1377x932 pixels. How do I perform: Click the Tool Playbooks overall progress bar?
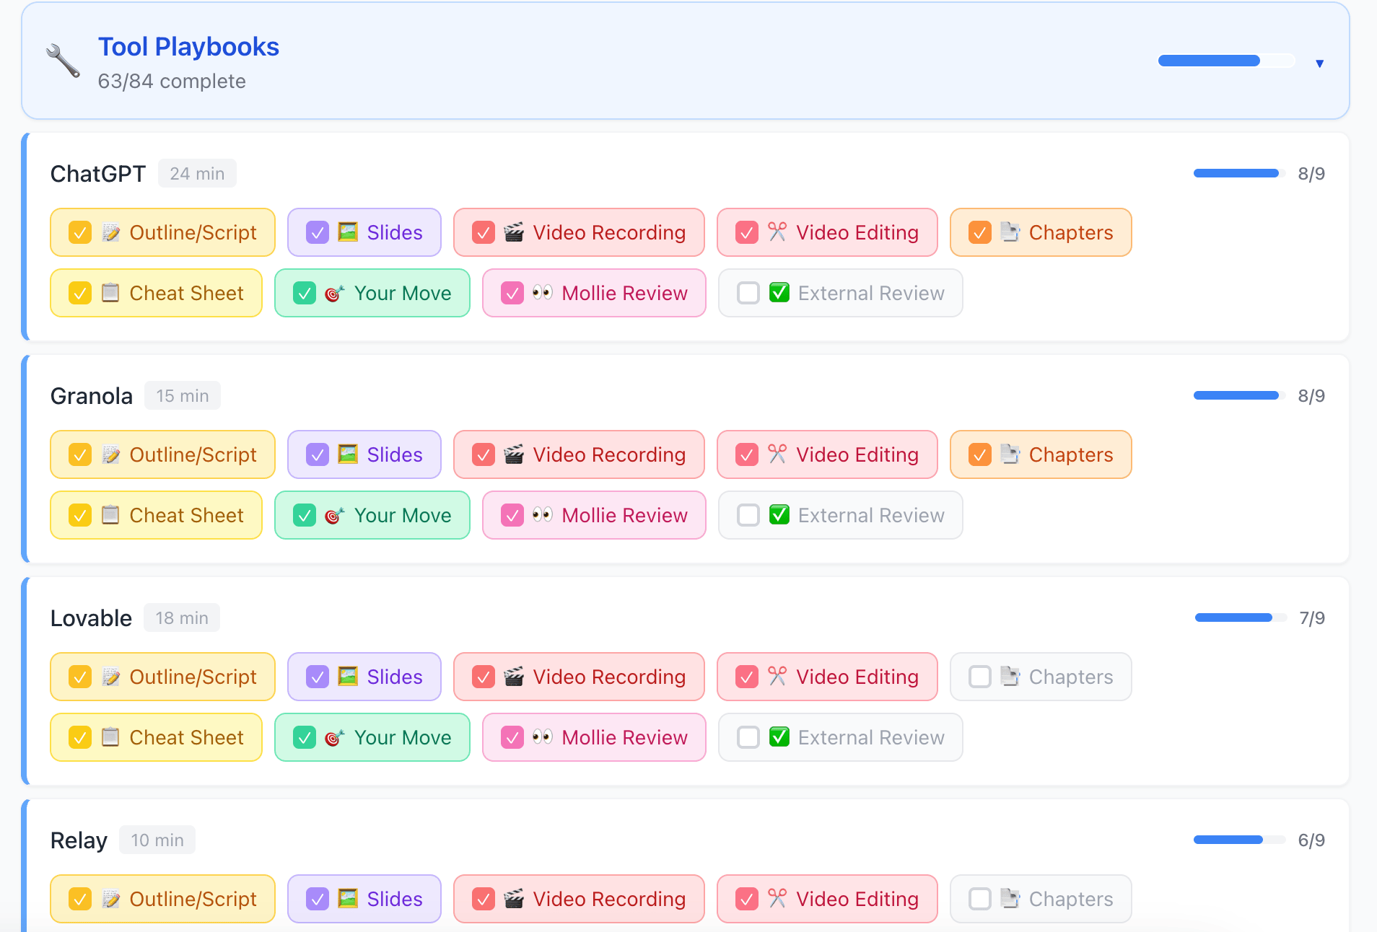1227,61
